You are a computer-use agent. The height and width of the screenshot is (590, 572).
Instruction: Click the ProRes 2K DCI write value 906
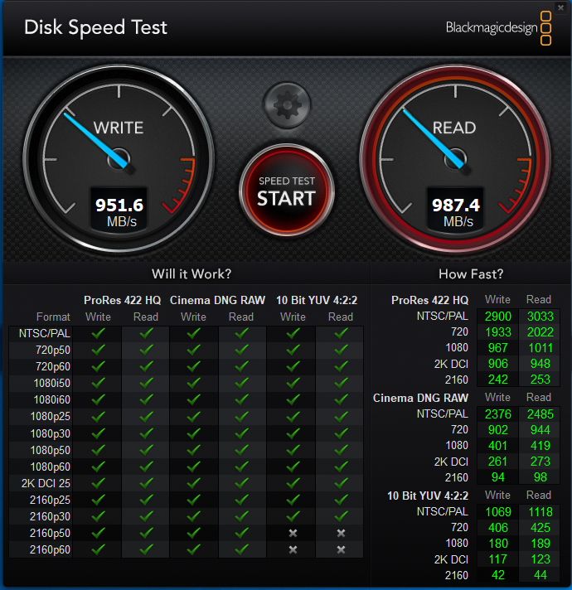click(498, 364)
